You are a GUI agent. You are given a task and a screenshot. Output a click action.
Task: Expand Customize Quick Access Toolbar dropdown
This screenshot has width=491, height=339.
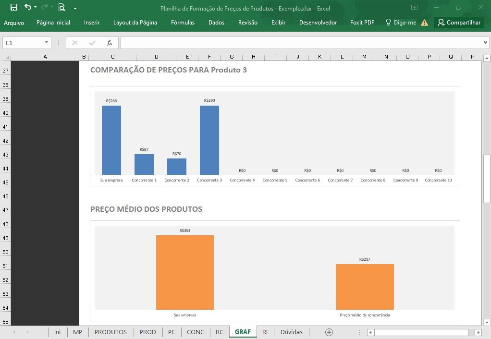tap(75, 8)
